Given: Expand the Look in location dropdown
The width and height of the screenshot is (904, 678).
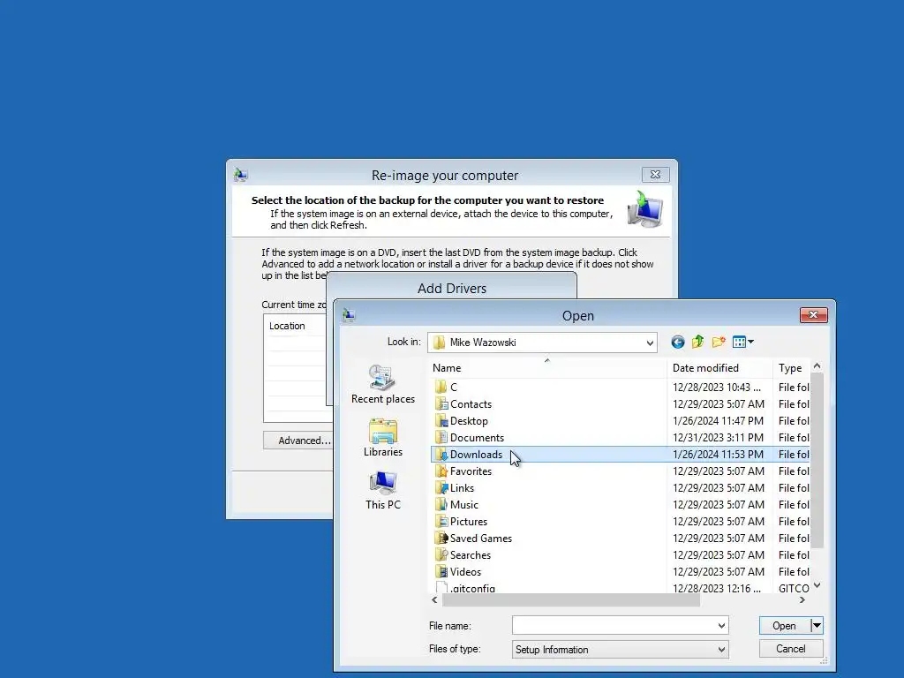Looking at the screenshot, I should point(650,343).
